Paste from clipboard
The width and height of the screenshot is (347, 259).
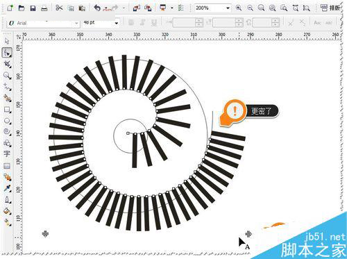click(82, 8)
